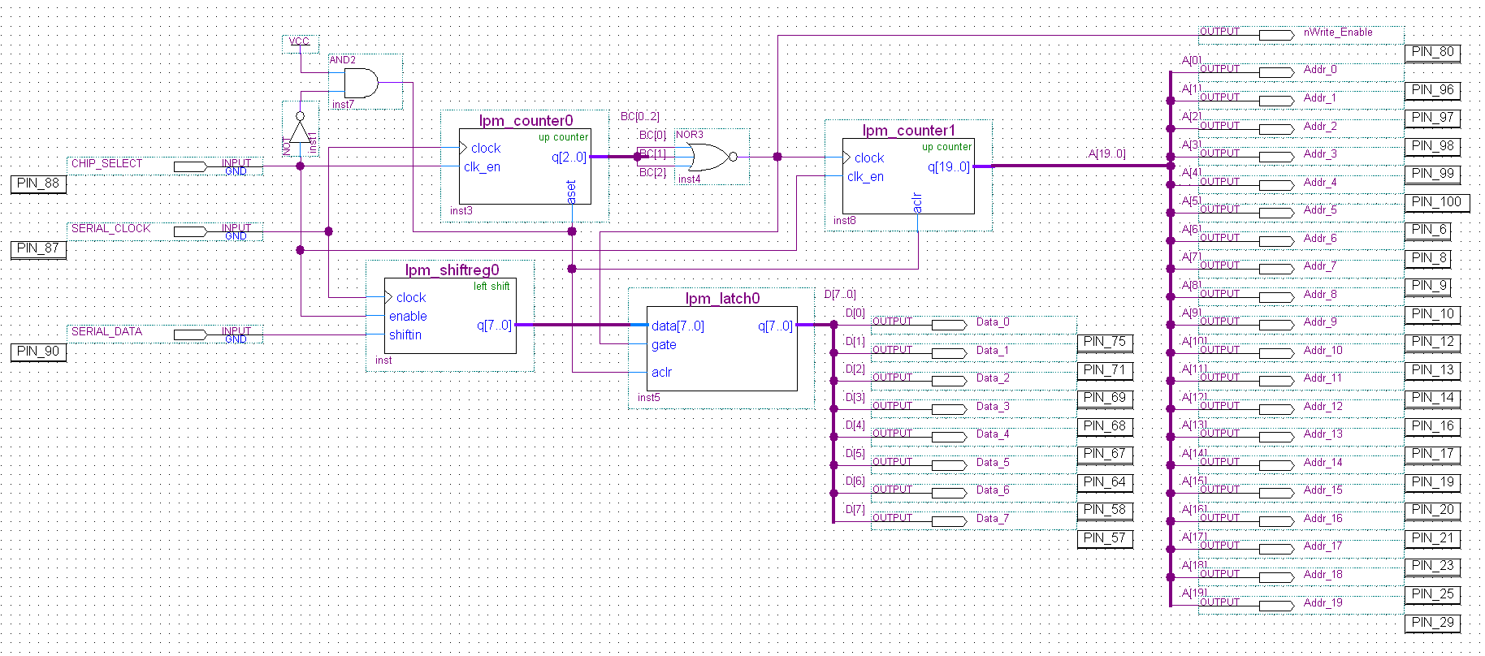The image size is (1485, 656).
Task: Select the nWrite_Enable output pin symbol
Action: tap(1276, 35)
